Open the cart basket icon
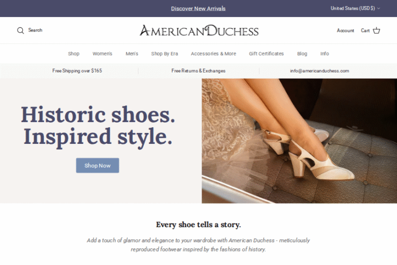Image resolution: width=397 pixels, height=265 pixels. tap(376, 31)
